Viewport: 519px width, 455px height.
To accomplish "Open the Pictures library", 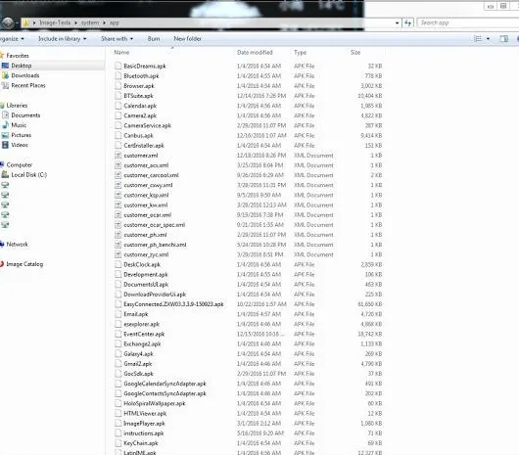I will pos(21,135).
